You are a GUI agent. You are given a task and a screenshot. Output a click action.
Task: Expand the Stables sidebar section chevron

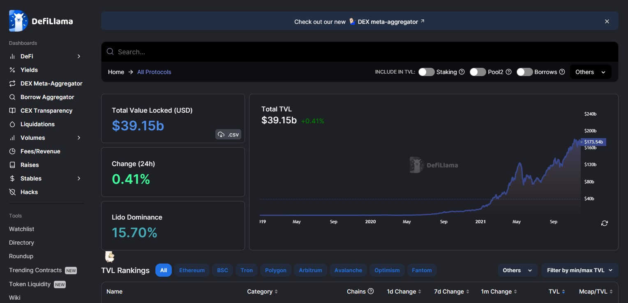[x=79, y=178]
